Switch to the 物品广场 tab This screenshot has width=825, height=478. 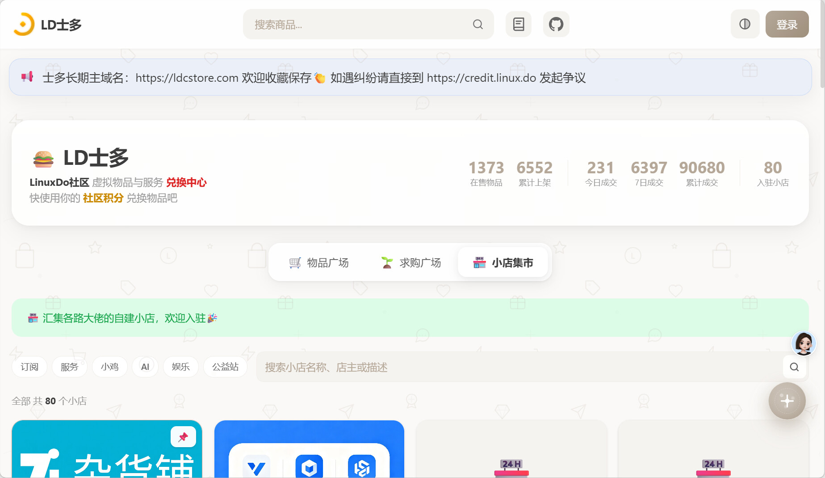coord(319,263)
